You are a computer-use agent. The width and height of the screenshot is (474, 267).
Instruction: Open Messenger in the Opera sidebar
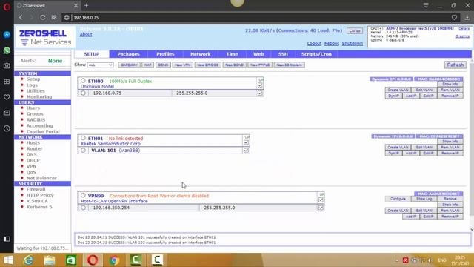7,35
